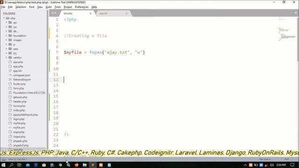Image resolution: width=299 pixels, height=168 pixels.
Task: Expand the js folder
Action: click(x=6, y=44)
